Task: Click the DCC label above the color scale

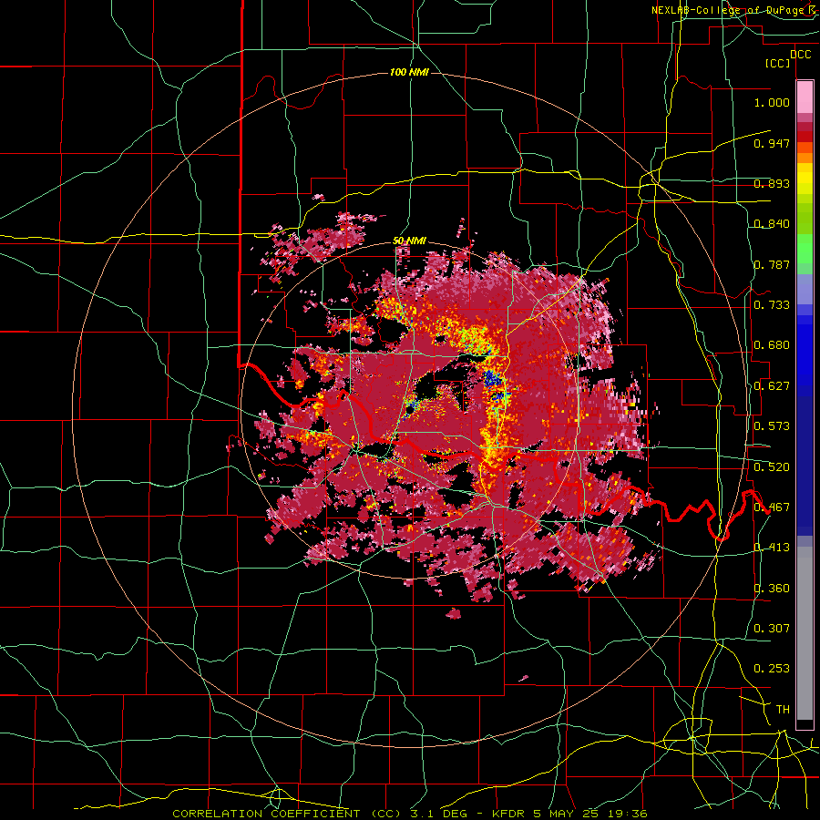Action: pos(800,55)
